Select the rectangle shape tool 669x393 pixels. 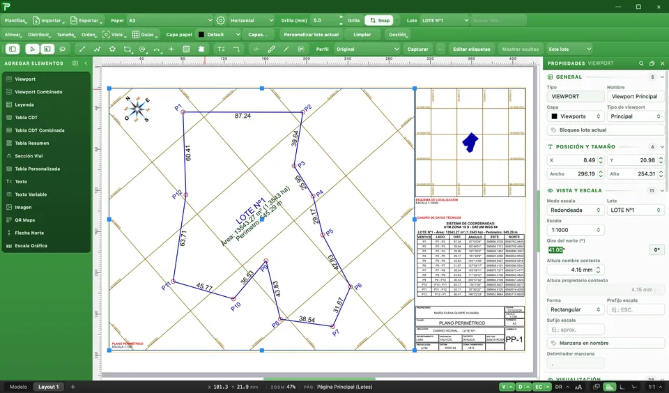[x=127, y=49]
